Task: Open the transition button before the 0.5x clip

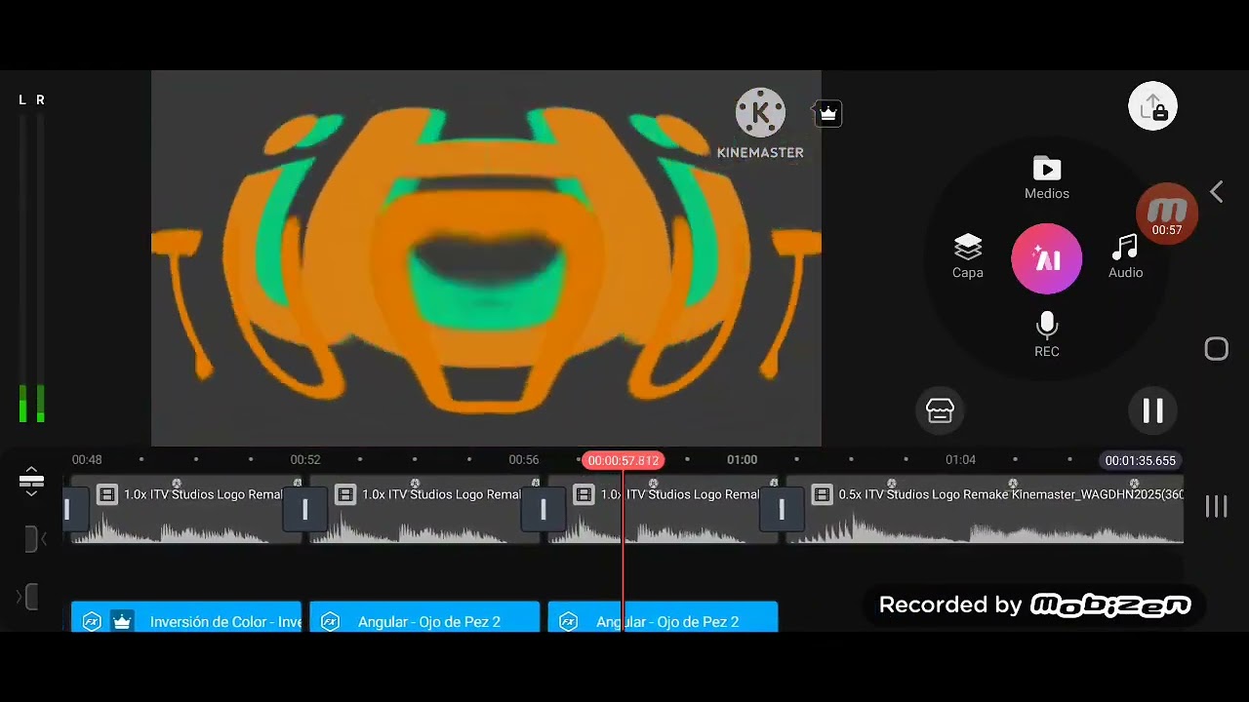Action: click(781, 509)
